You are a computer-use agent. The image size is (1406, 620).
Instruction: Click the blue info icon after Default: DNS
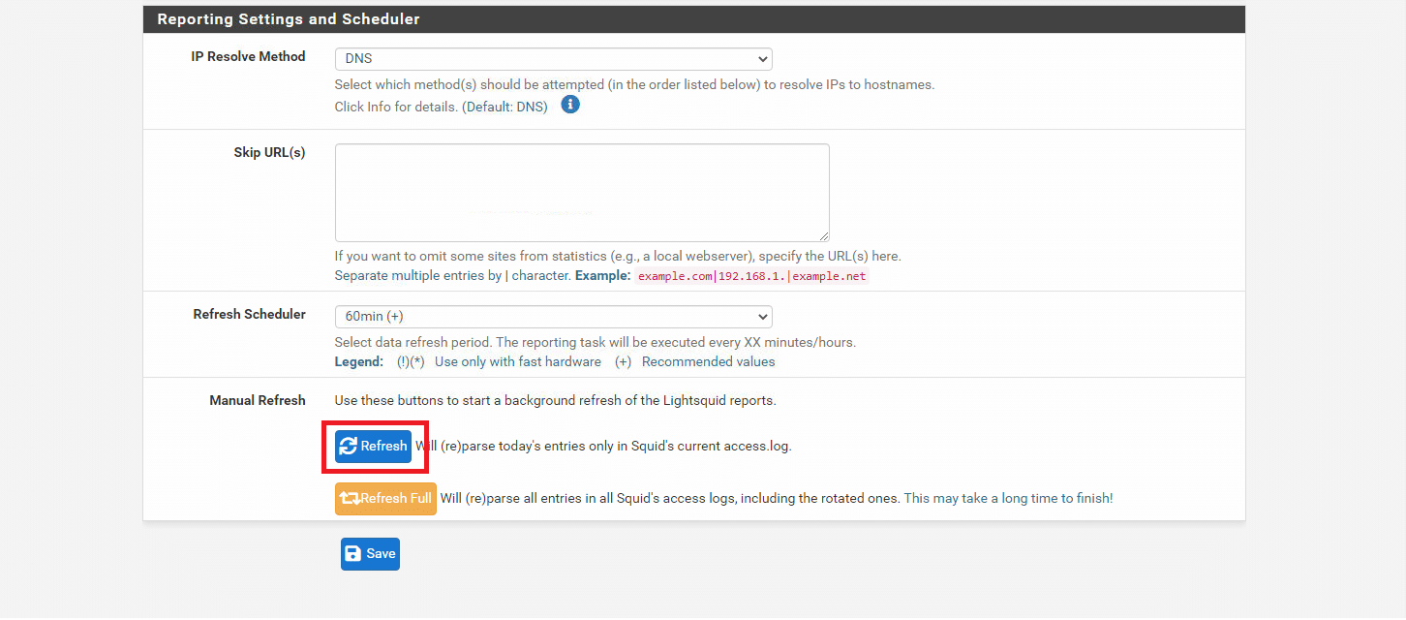point(570,105)
